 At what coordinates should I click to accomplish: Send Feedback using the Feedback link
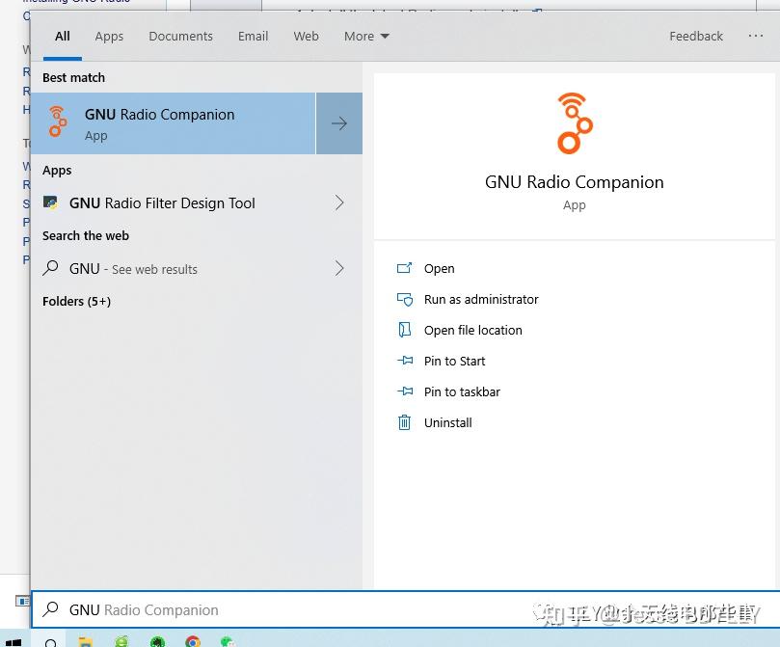(695, 36)
